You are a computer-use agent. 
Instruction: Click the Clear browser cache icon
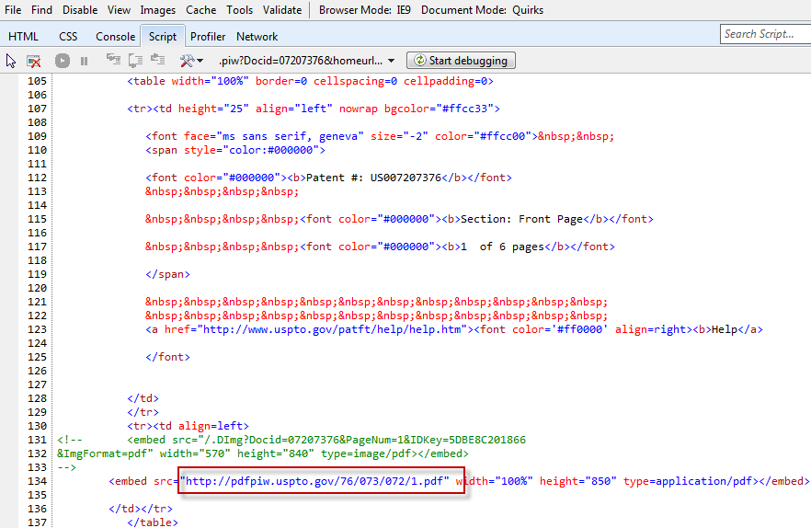pos(34,61)
